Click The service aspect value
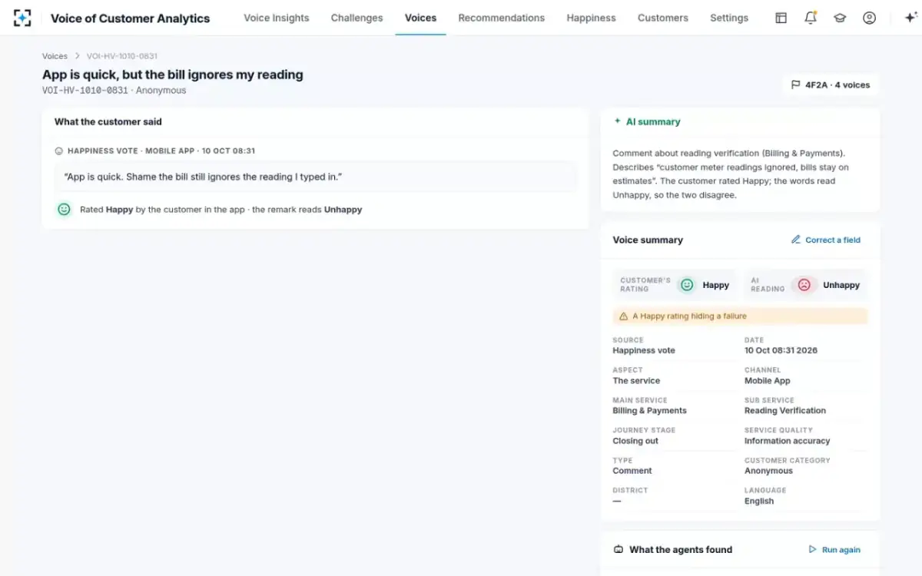Screen dimensions: 922x576 [636, 381]
